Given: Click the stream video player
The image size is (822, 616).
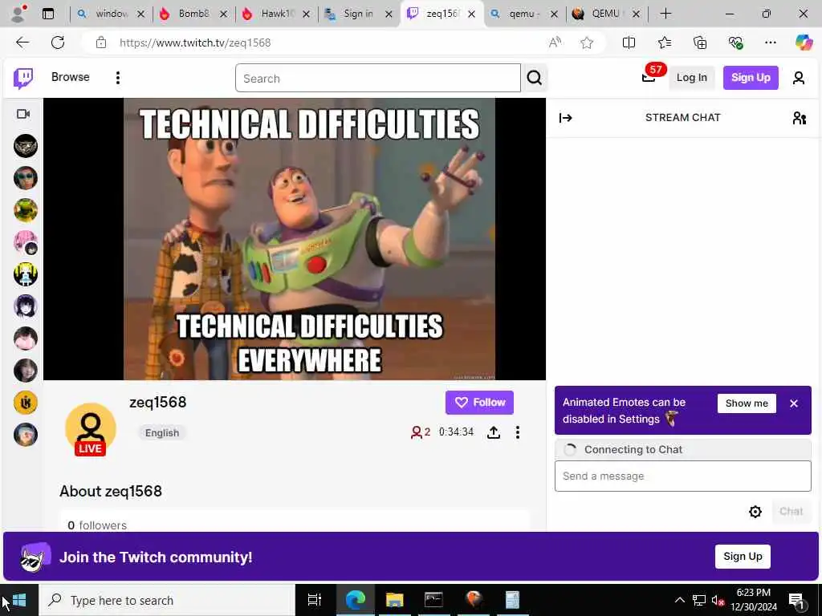Looking at the screenshot, I should point(295,239).
